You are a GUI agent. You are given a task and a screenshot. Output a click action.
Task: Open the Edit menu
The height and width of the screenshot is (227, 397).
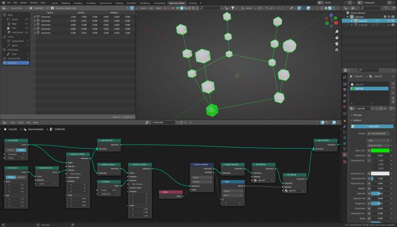(15, 3)
